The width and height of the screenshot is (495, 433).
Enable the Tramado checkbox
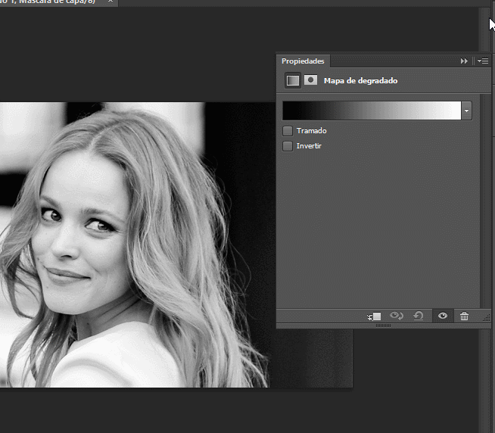coord(288,131)
